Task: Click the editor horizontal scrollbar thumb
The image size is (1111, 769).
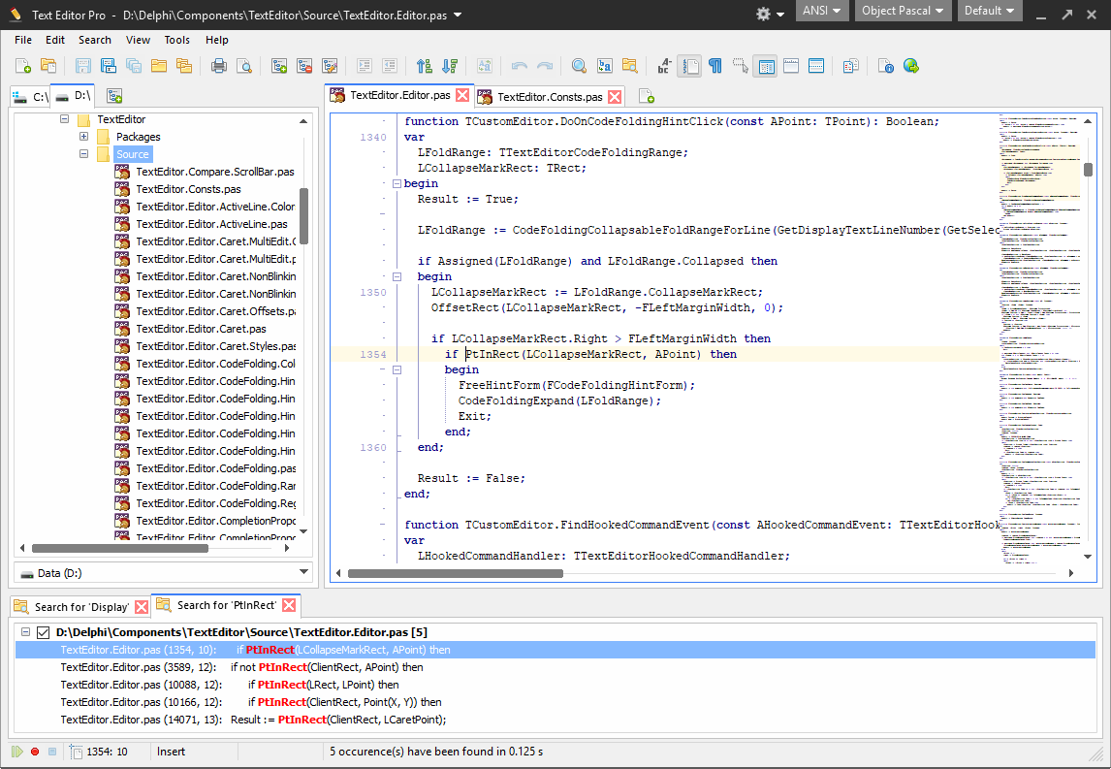Action: (456, 573)
